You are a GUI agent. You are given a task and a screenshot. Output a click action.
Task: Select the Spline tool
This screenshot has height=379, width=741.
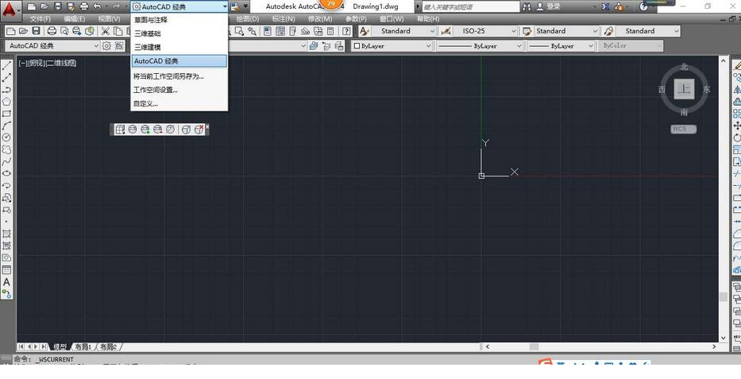[6, 161]
